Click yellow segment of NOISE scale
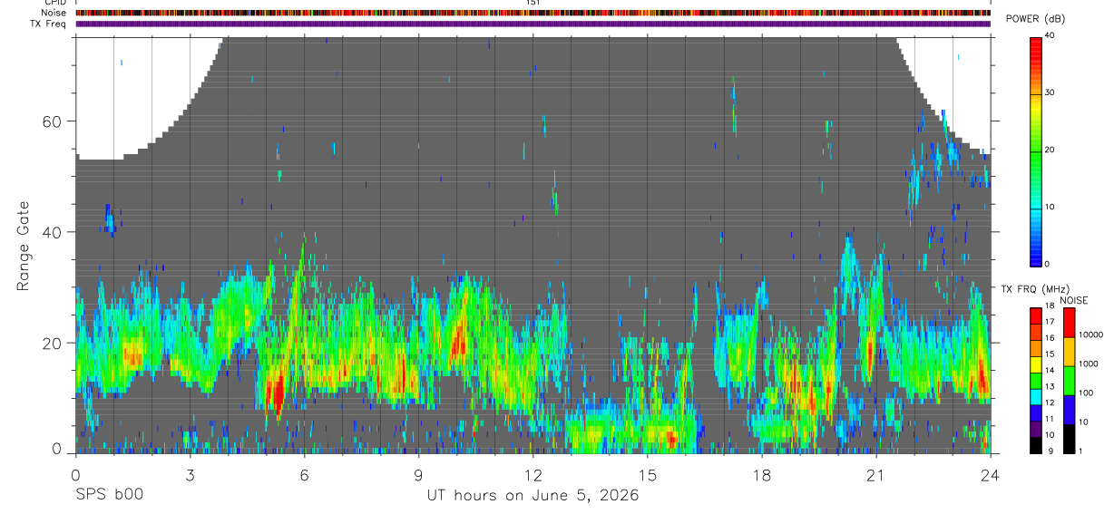Image resolution: width=1114 pixels, height=514 pixels. click(x=1070, y=352)
